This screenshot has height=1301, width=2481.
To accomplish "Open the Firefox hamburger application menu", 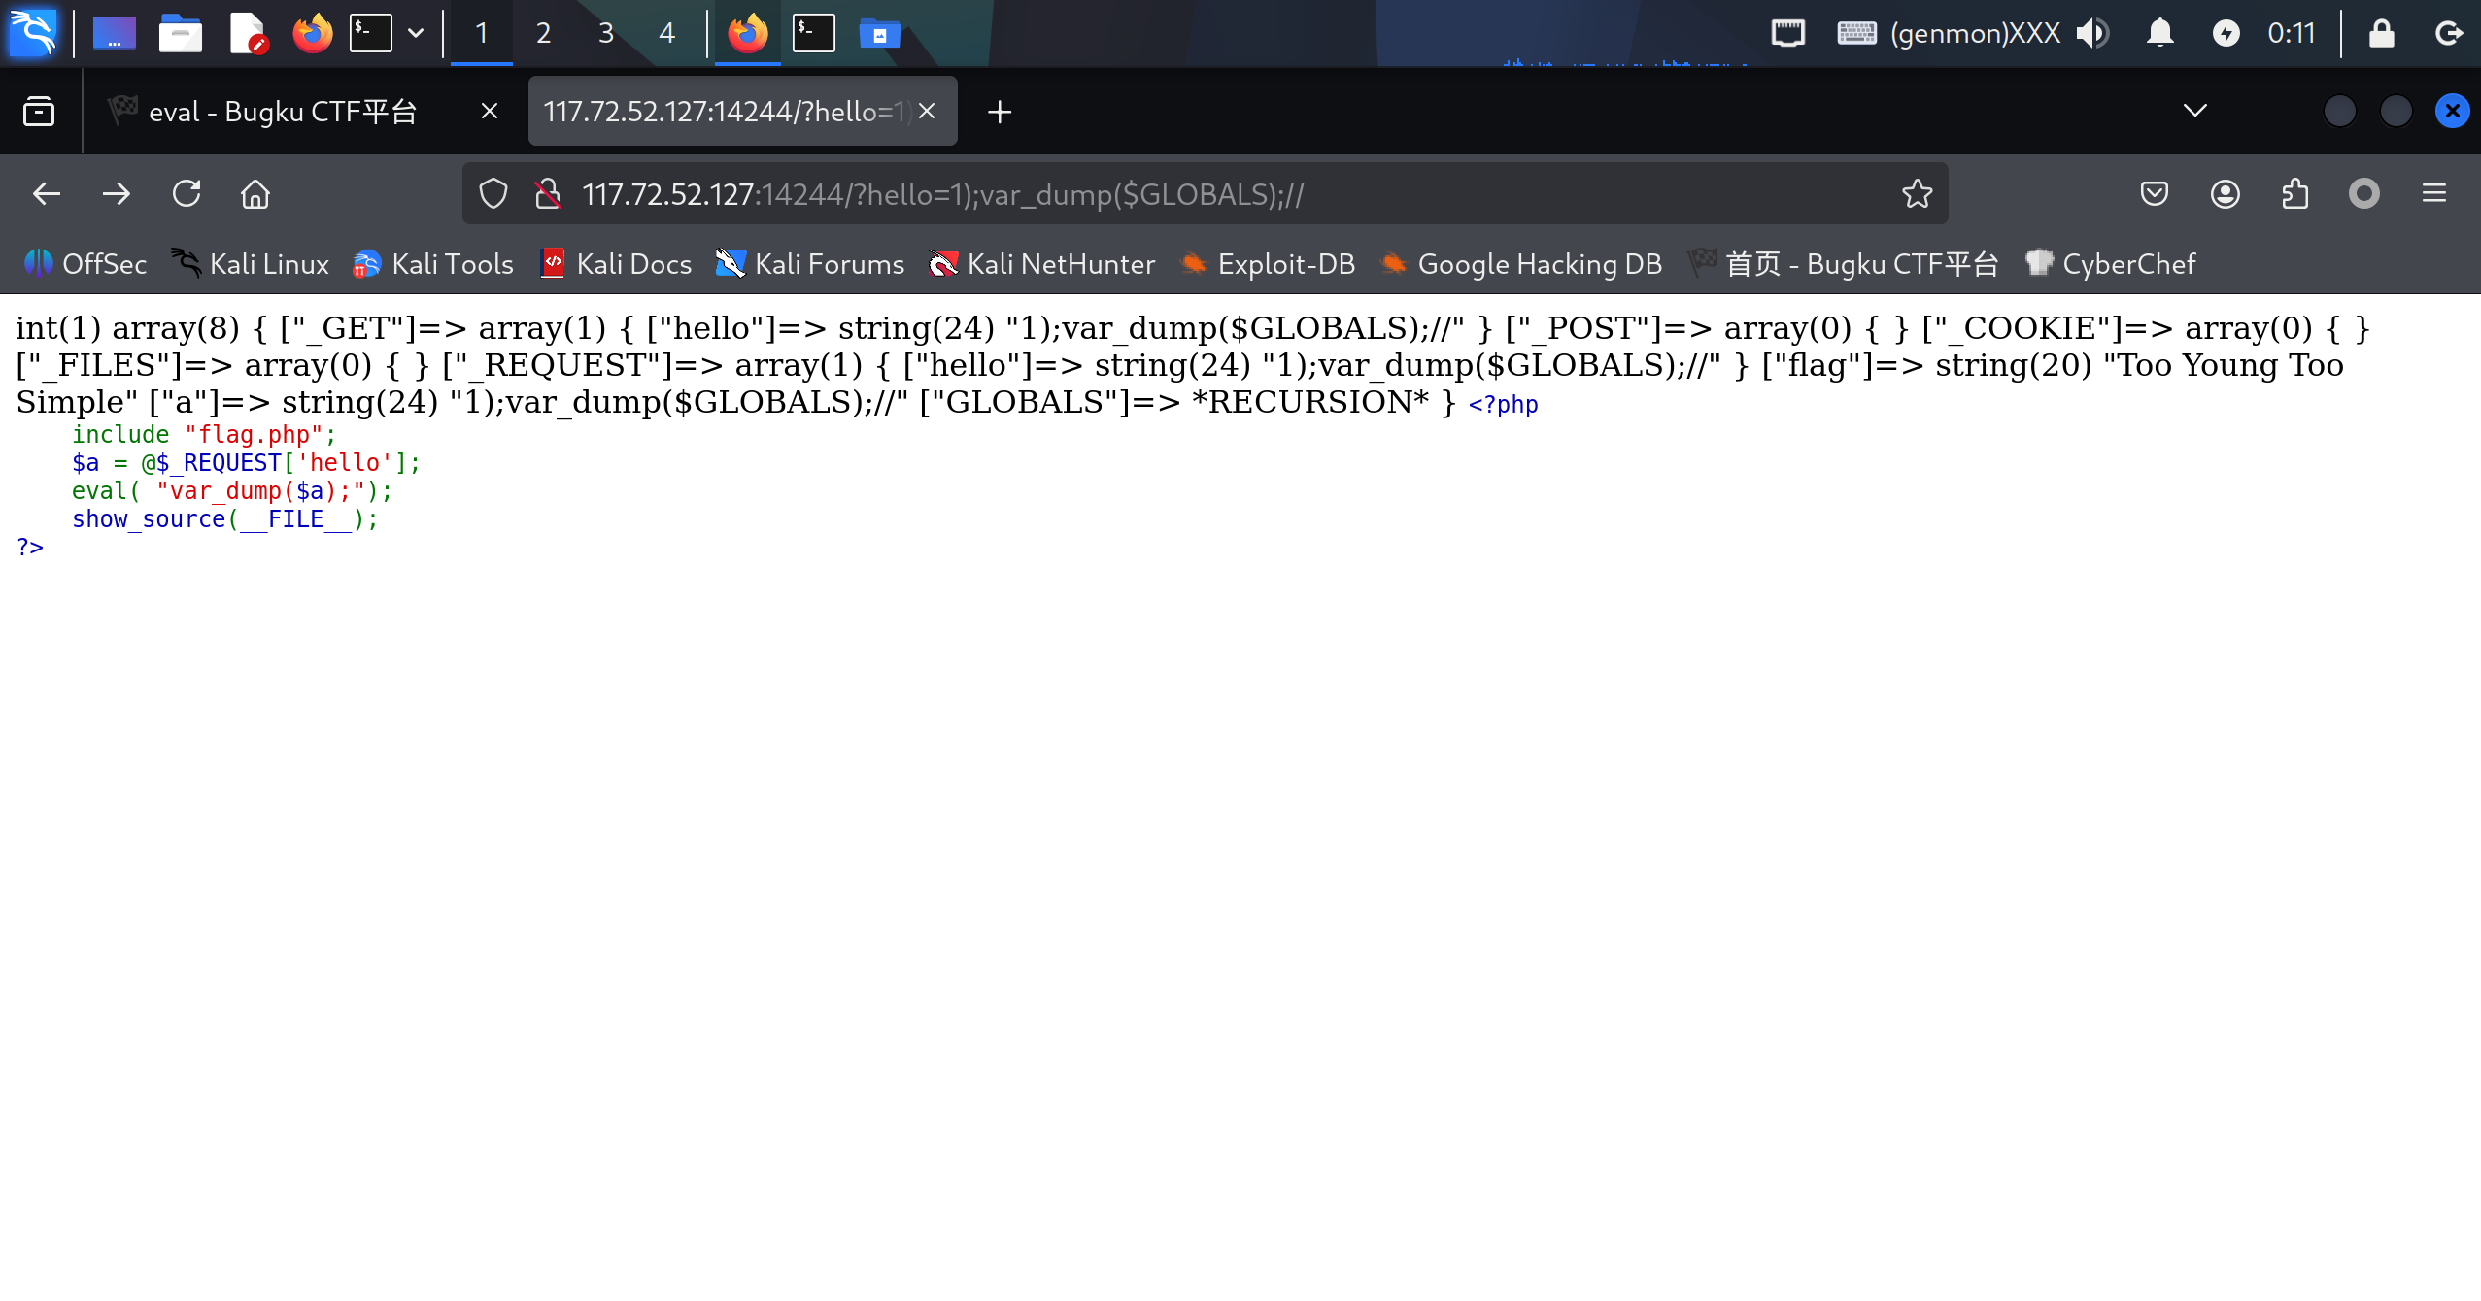I will 2433,194.
